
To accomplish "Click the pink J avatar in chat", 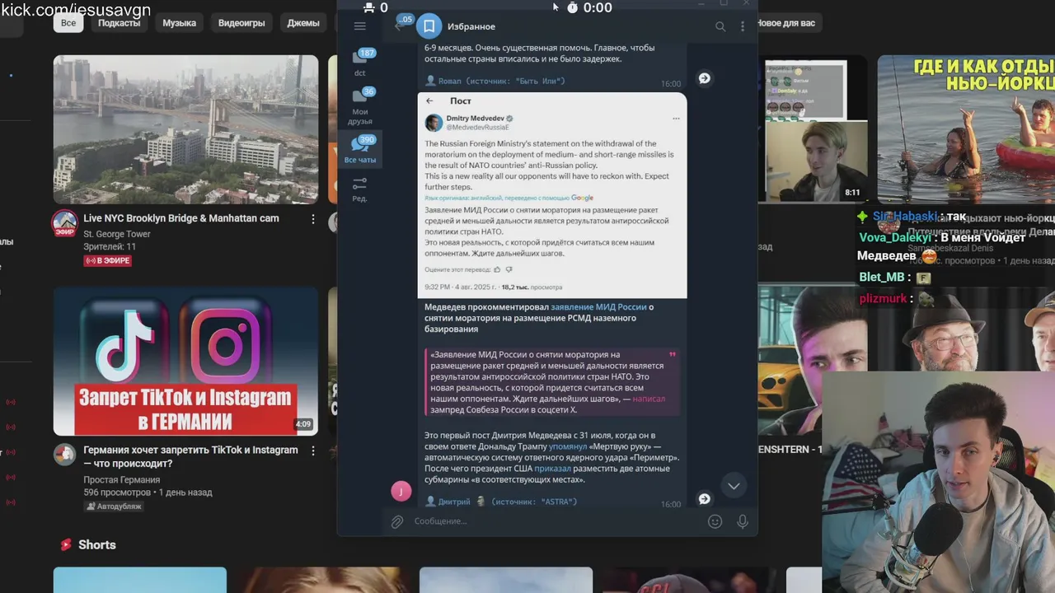I will (401, 492).
